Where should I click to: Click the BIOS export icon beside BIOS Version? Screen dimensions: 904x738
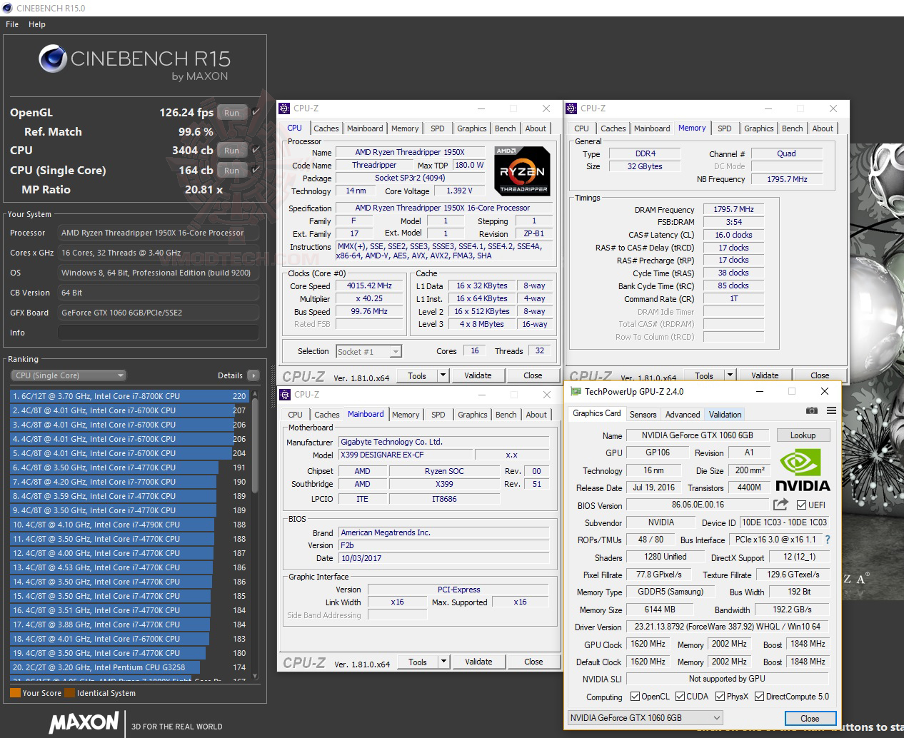click(780, 505)
